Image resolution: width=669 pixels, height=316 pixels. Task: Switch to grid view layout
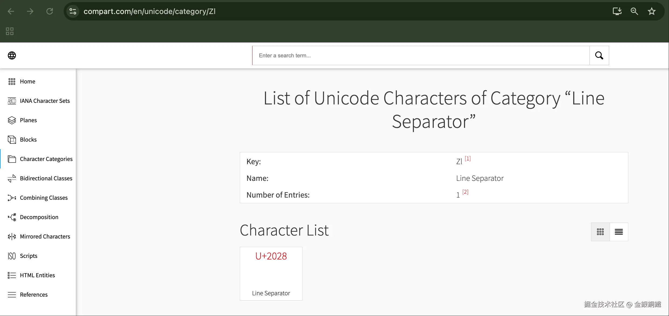pos(600,232)
